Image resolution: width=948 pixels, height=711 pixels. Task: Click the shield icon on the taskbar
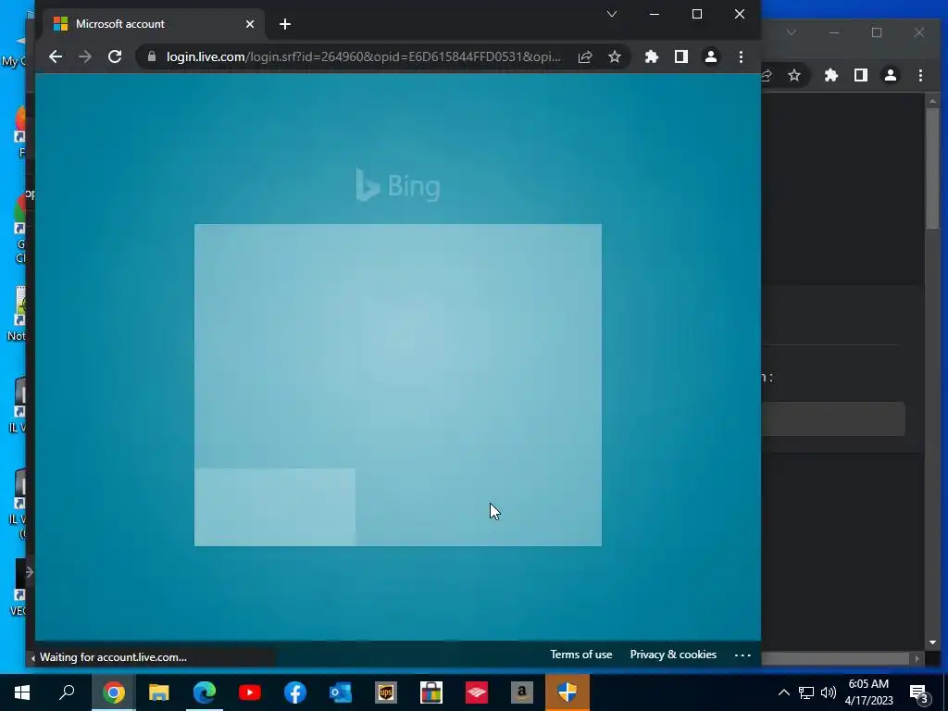click(x=568, y=692)
